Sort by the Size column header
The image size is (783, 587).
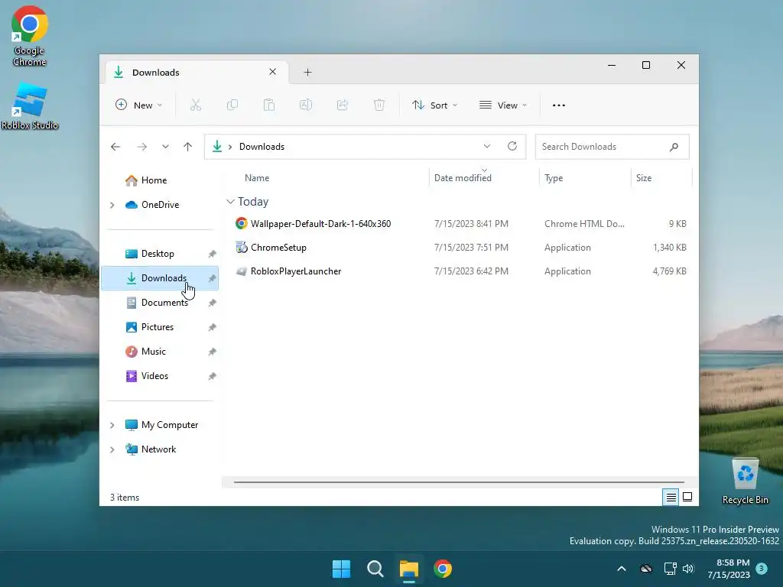[x=644, y=178]
